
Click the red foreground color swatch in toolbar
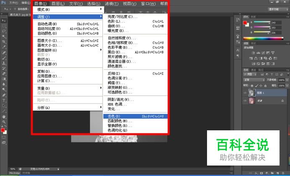[3, 130]
